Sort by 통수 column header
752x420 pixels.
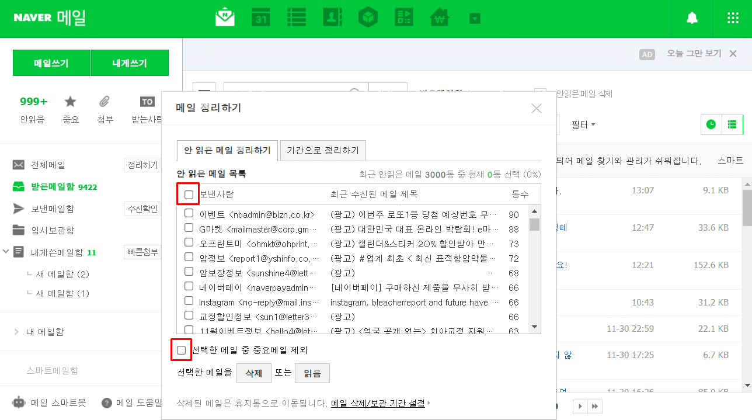pos(520,194)
